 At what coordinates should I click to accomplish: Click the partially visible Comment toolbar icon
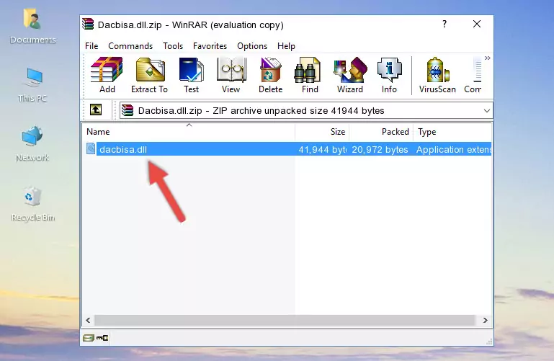click(x=473, y=75)
